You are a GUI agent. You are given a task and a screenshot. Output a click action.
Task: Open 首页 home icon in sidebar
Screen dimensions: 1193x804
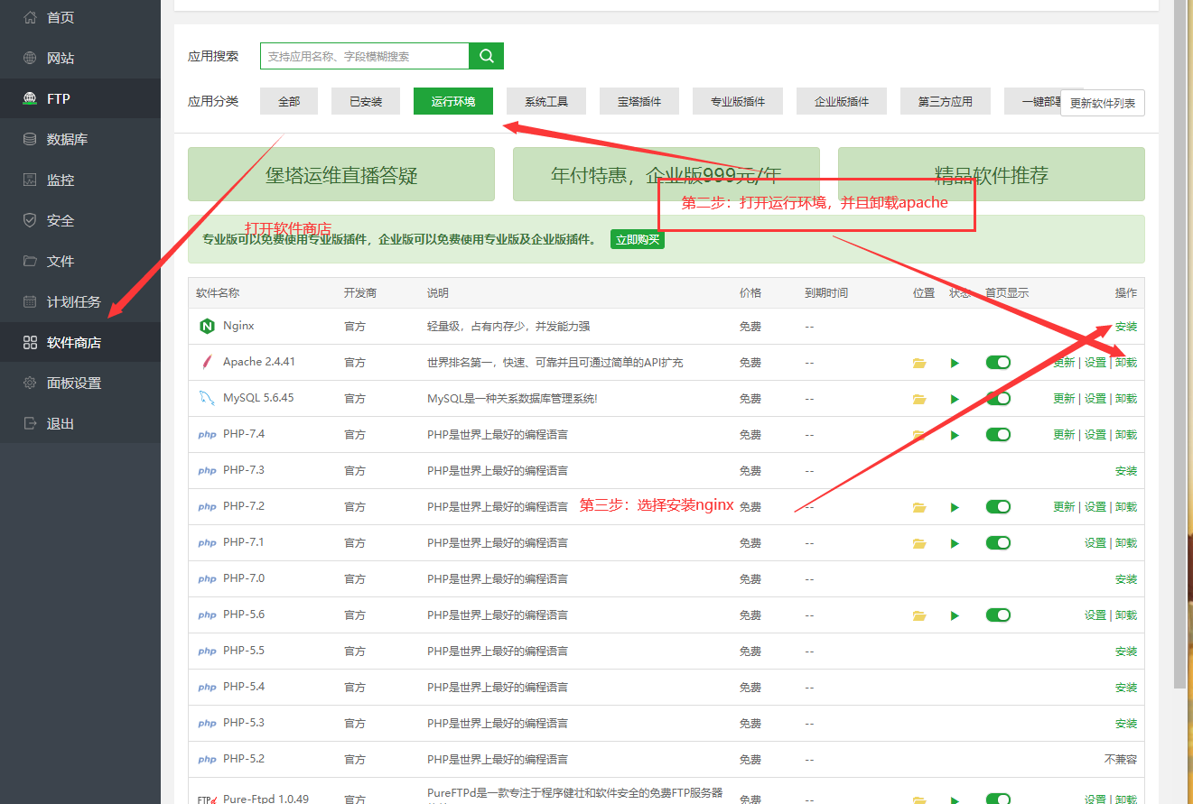tap(30, 17)
